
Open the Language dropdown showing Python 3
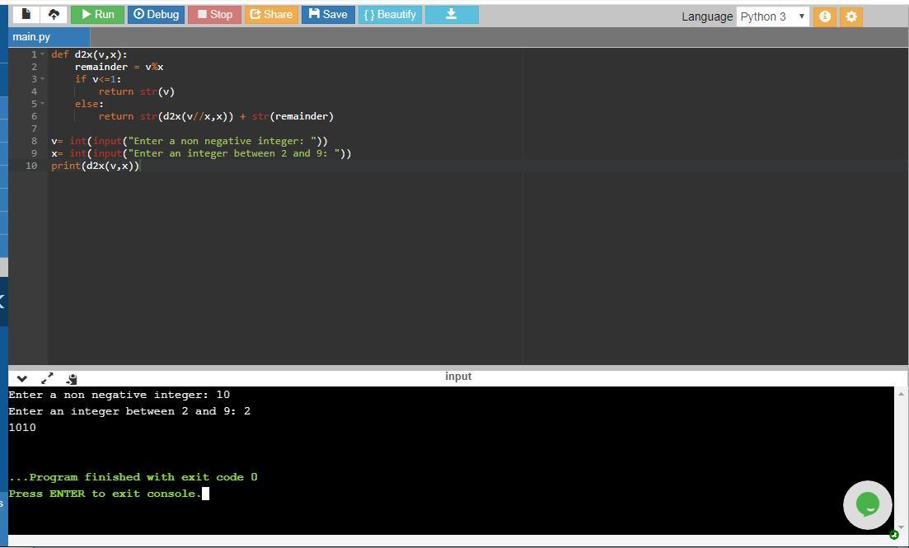[x=772, y=16]
